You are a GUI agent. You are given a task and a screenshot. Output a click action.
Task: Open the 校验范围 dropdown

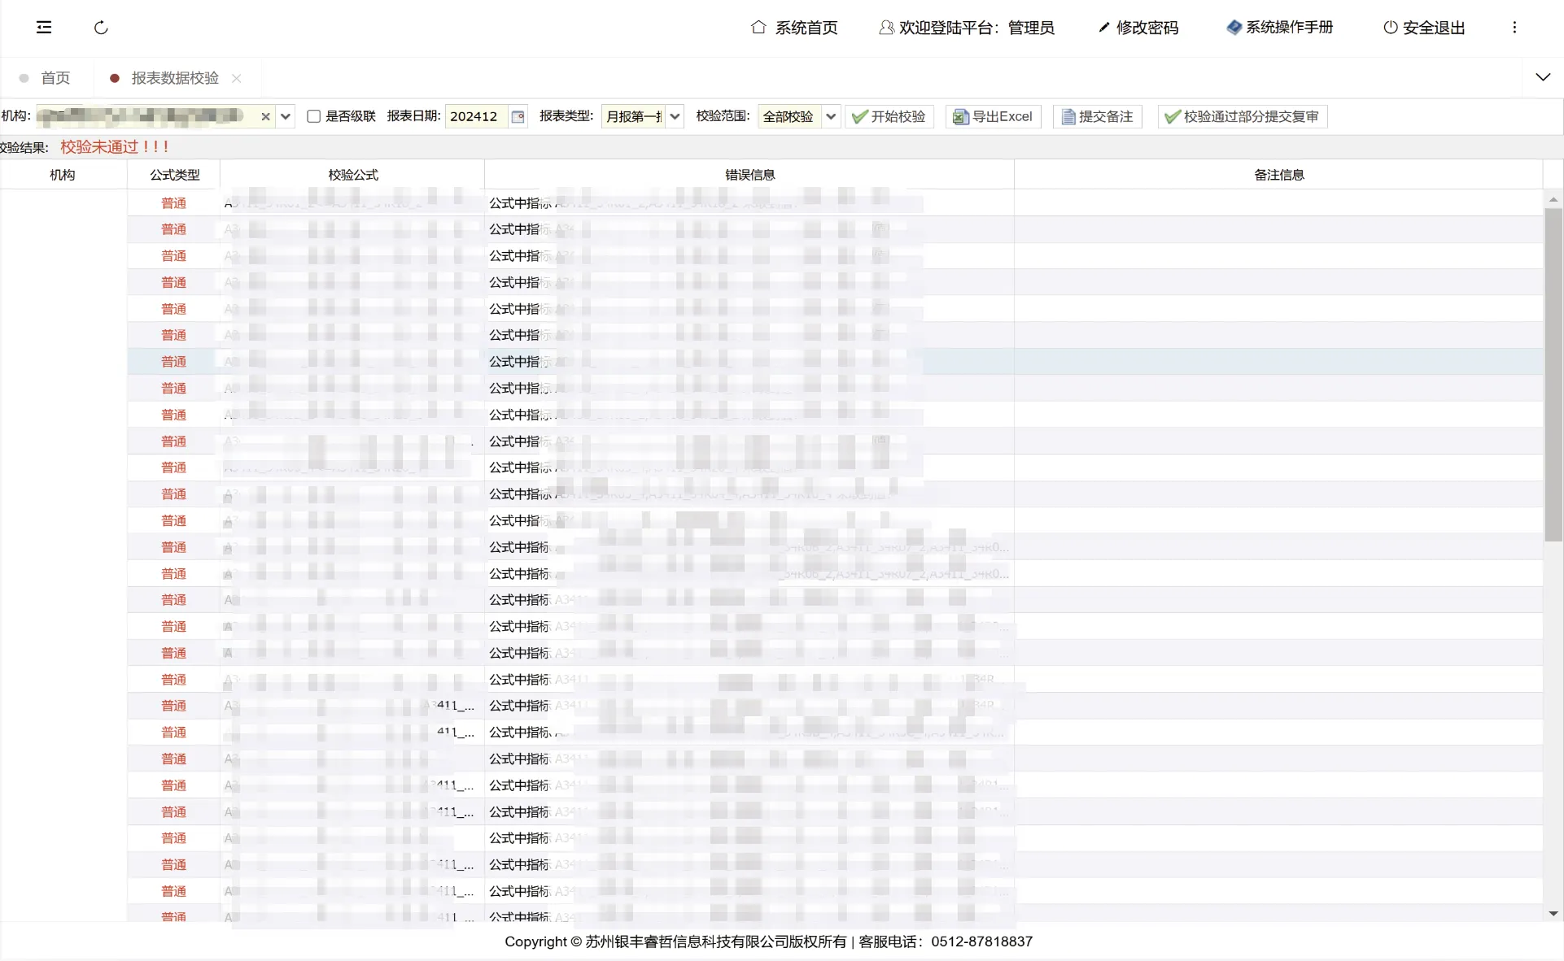coord(831,117)
